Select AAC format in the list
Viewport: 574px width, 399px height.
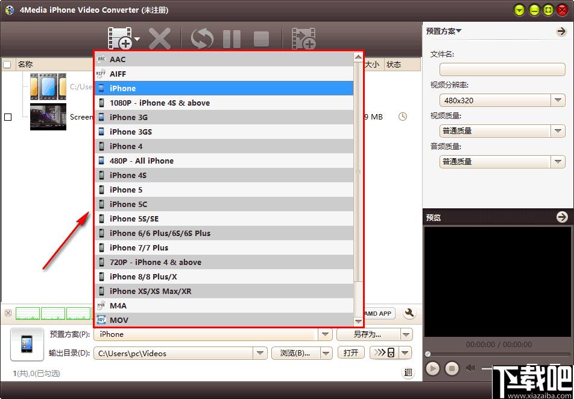[224, 59]
